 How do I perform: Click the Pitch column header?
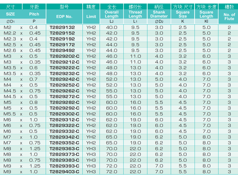34,14
